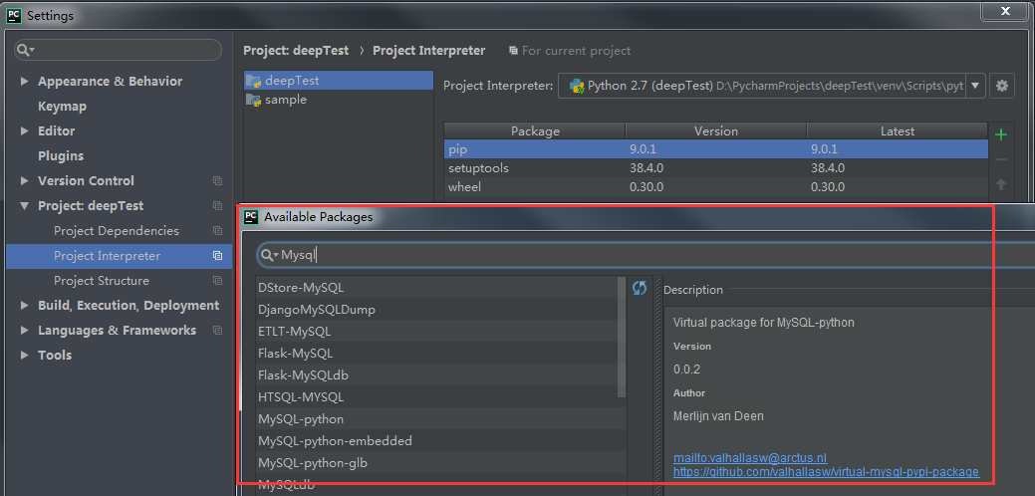Click copy icon next to Languages & Frameworks
Screen dimensions: 1035x496
coord(217,331)
